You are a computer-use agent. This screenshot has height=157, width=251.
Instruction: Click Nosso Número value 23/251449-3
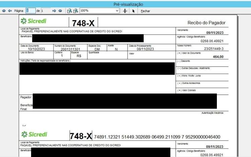214,49
